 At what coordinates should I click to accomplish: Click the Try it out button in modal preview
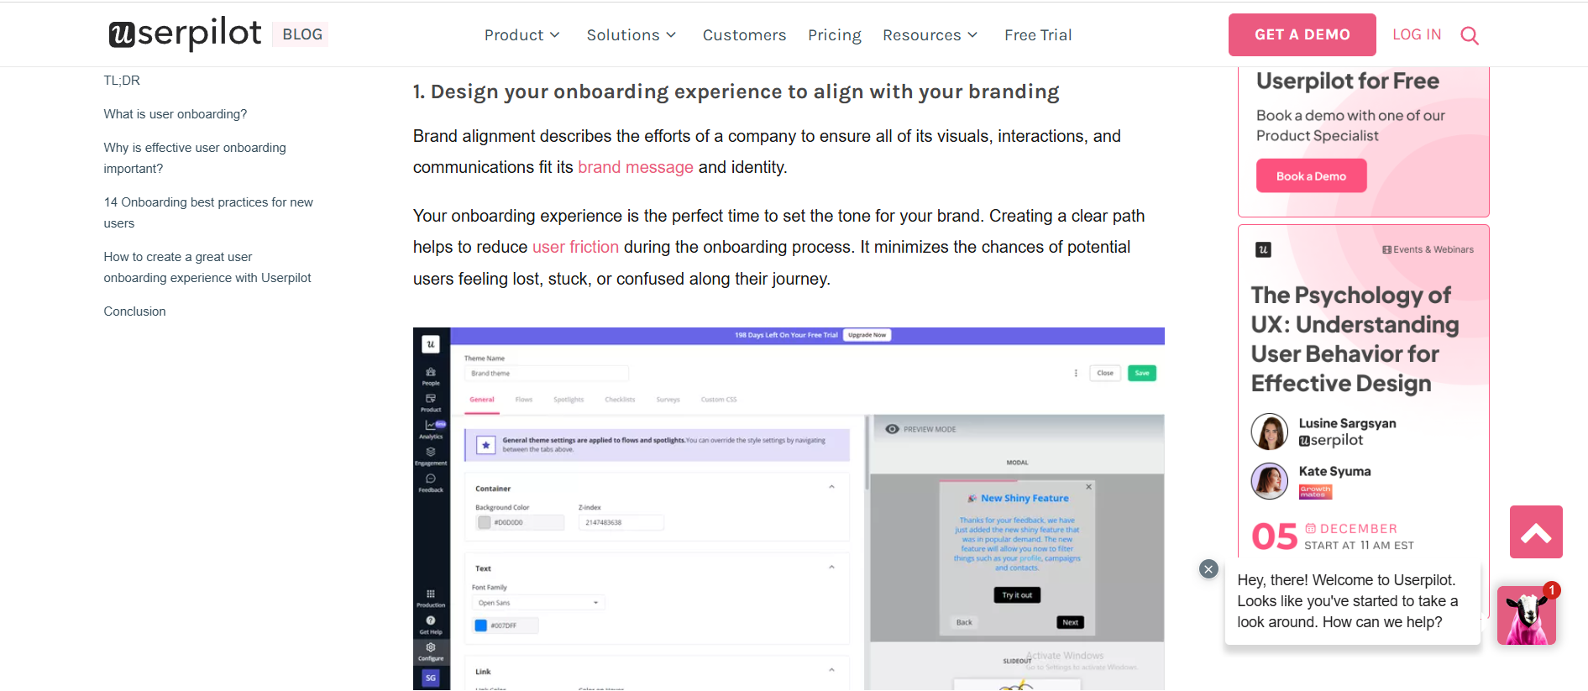point(1017,594)
